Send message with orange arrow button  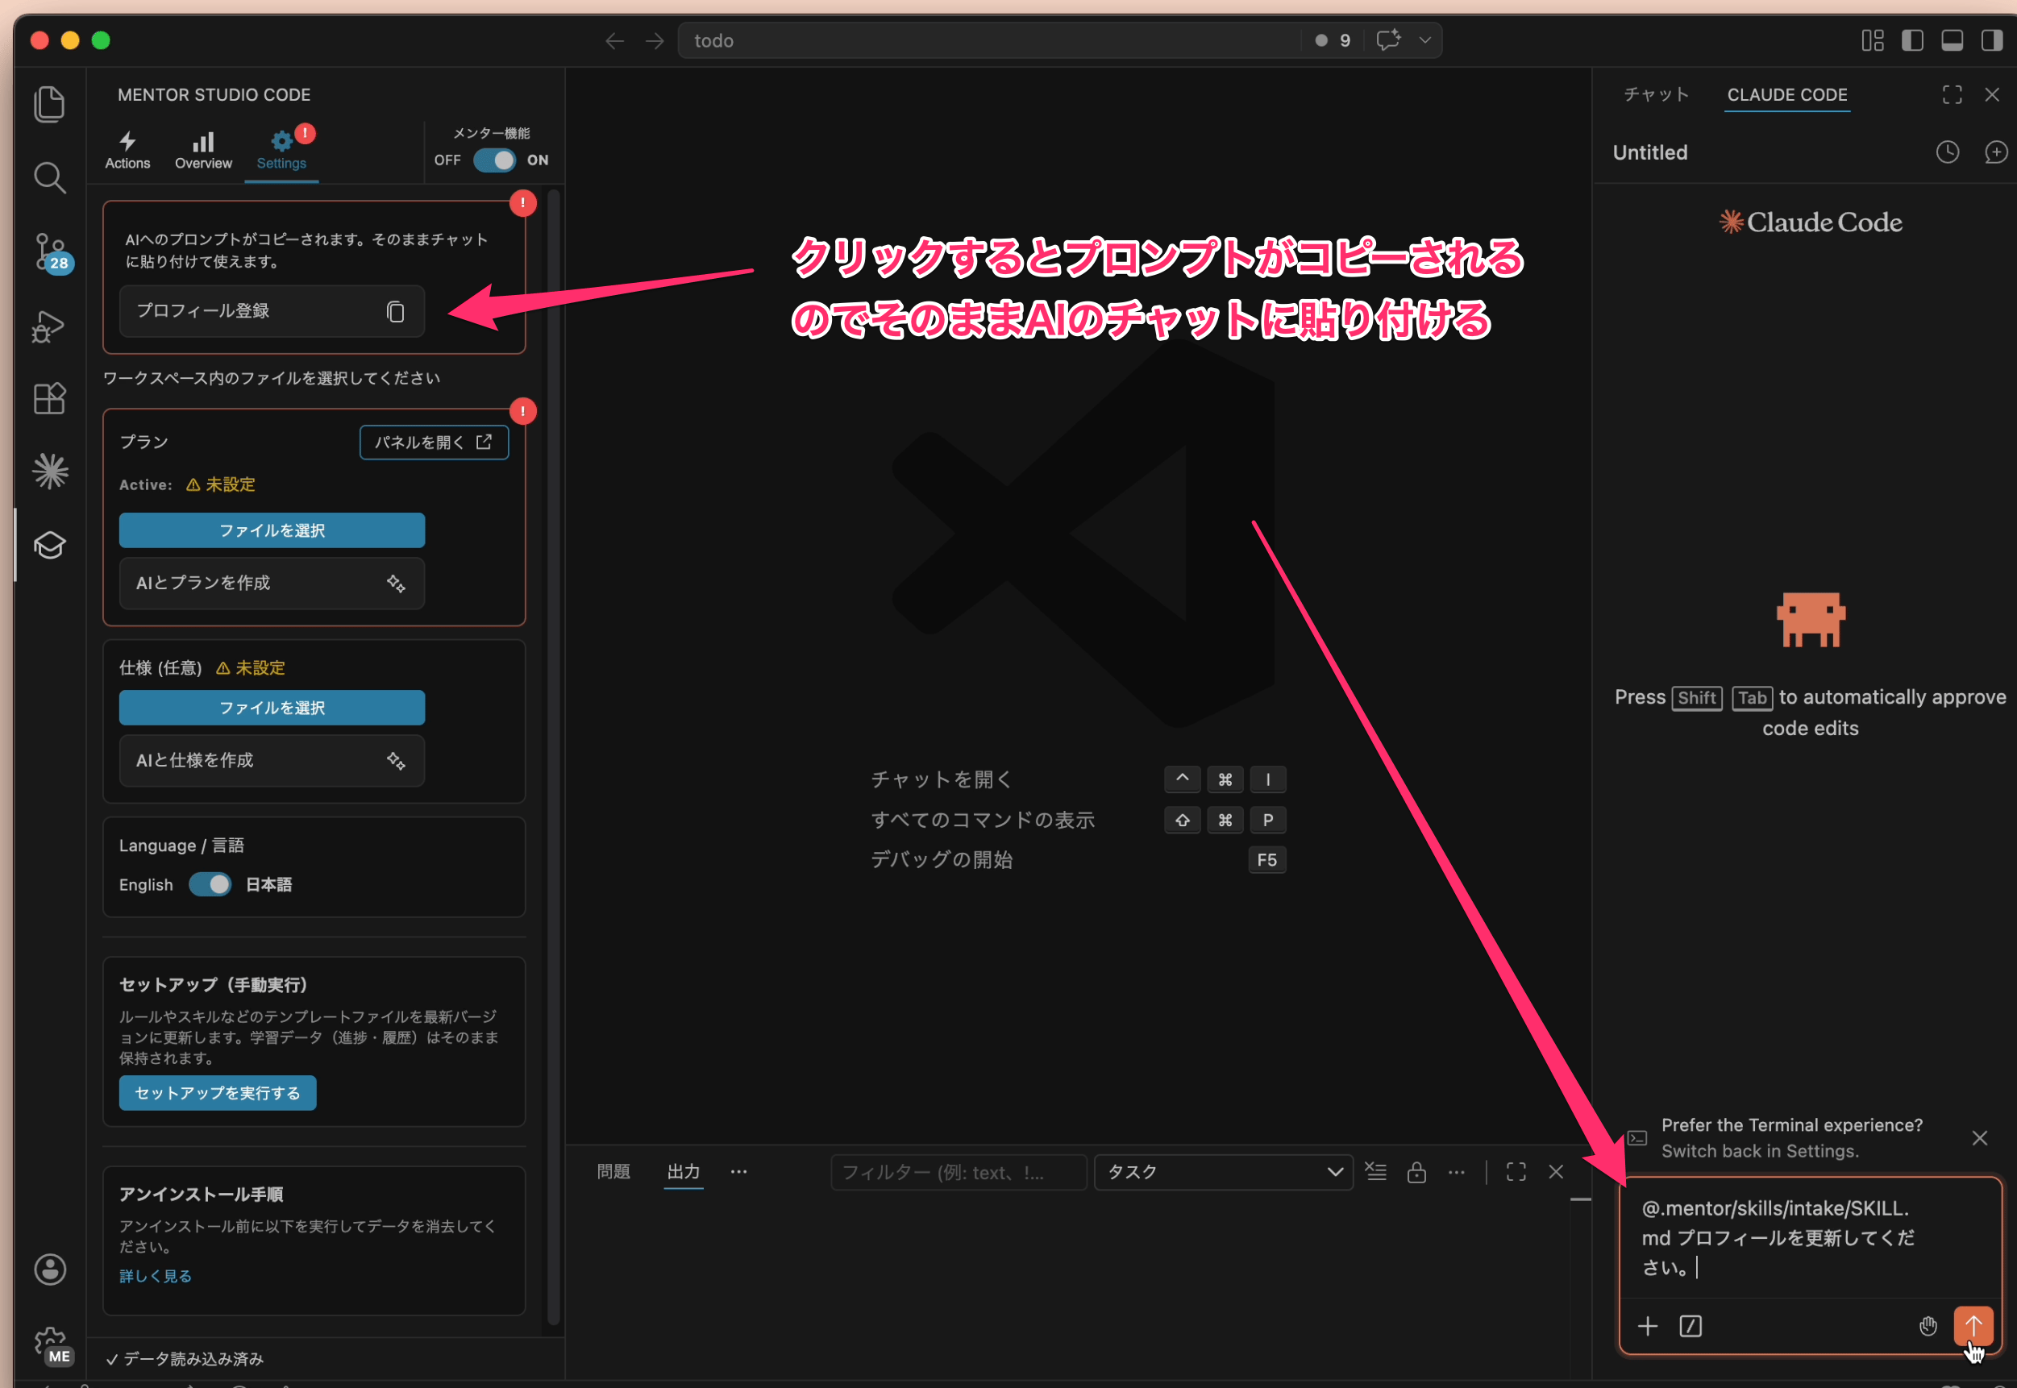(1973, 1326)
